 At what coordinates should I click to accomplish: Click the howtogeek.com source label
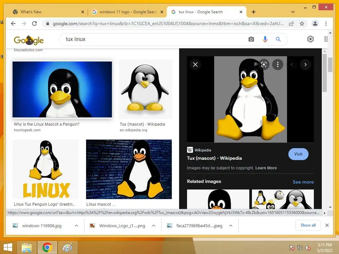[27, 130]
